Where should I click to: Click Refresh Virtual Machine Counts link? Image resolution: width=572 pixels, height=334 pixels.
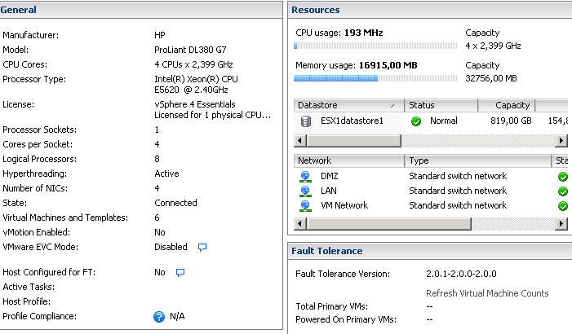point(487,293)
